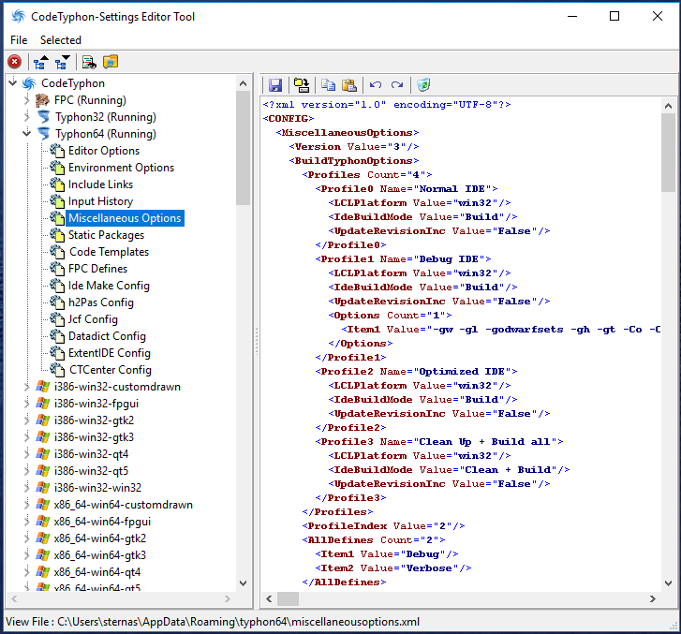681x634 pixels.
Task: Click the ProfileIndex Value line in the XML
Action: pyautogui.click(x=383, y=526)
